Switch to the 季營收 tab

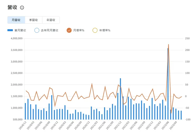pyautogui.click(x=33, y=20)
